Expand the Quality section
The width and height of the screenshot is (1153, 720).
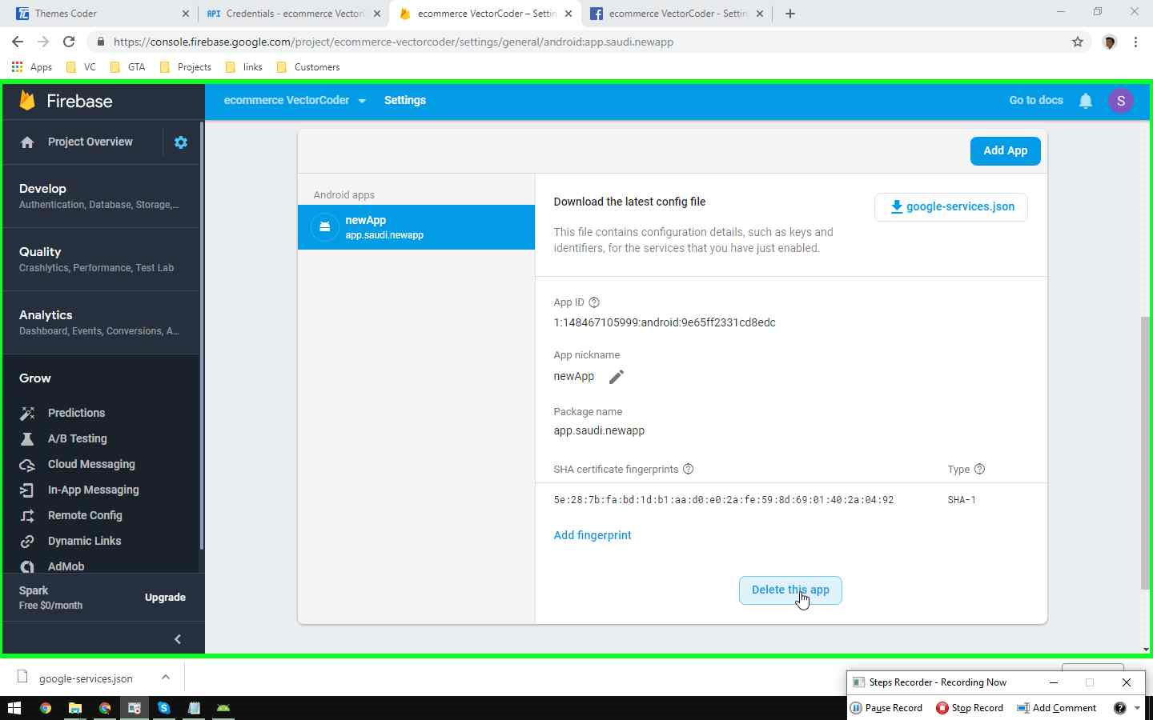coord(102,259)
